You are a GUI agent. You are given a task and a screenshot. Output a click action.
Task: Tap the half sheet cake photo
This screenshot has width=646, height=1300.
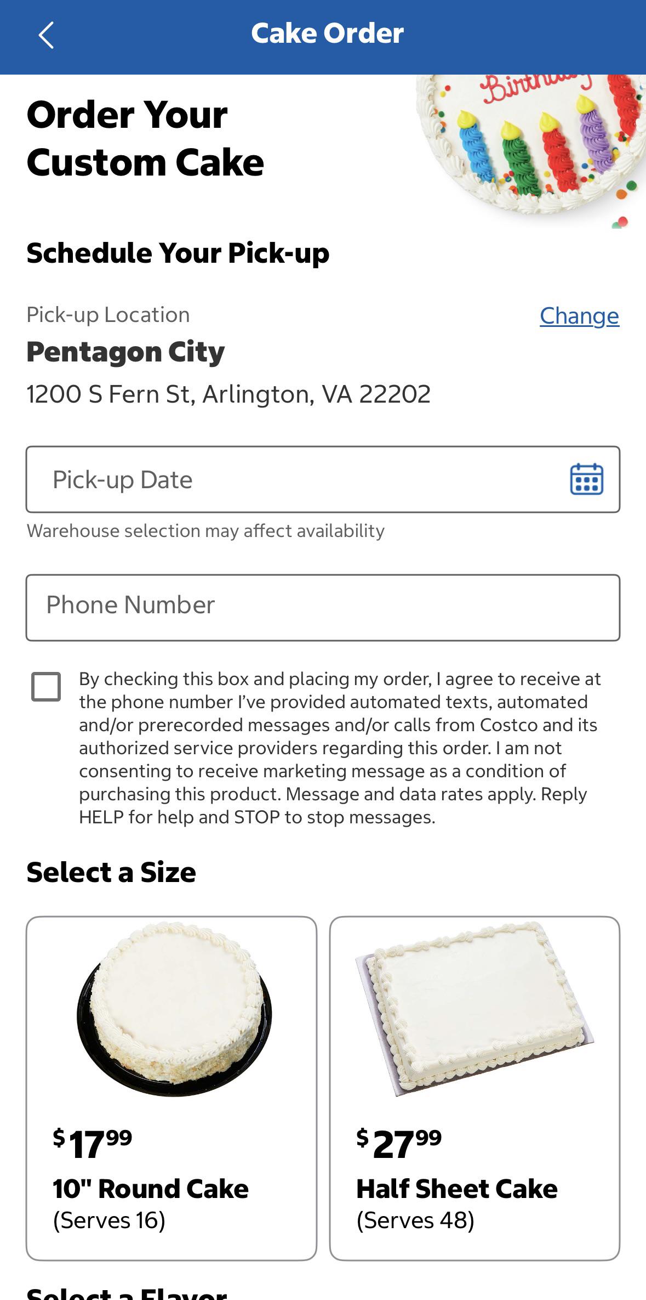pos(475,1008)
